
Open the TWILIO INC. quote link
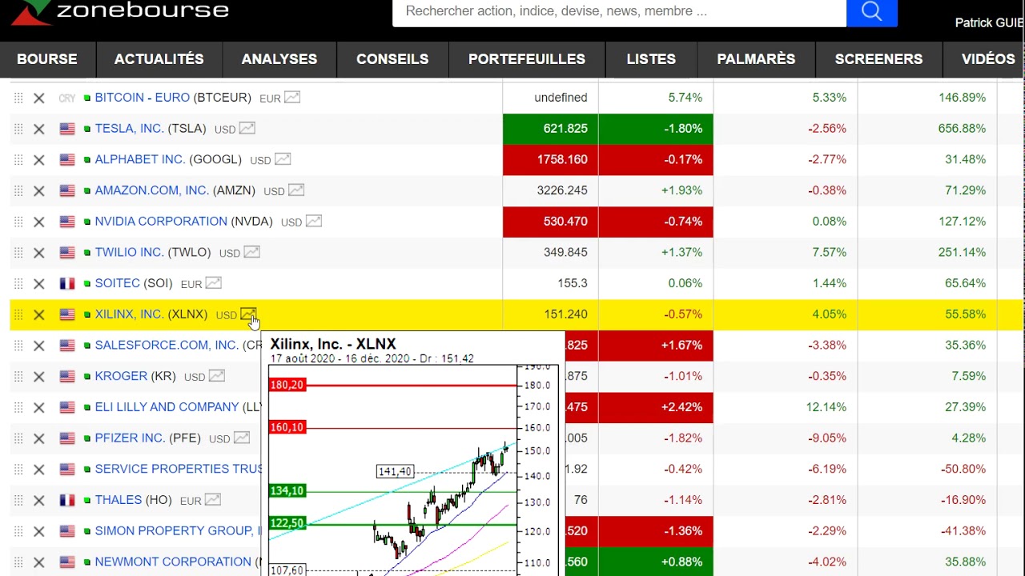(130, 252)
